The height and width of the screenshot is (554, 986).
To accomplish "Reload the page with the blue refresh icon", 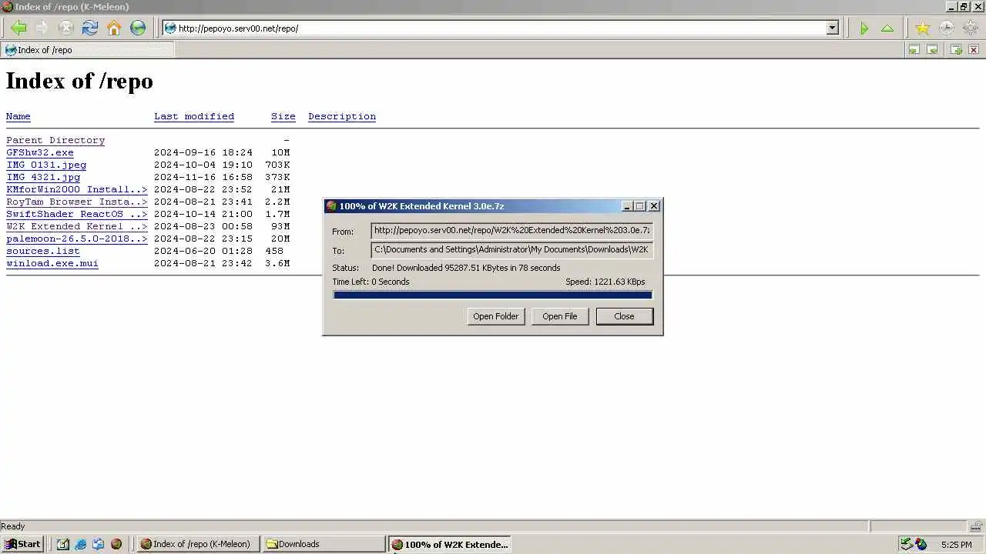I will [x=90, y=28].
